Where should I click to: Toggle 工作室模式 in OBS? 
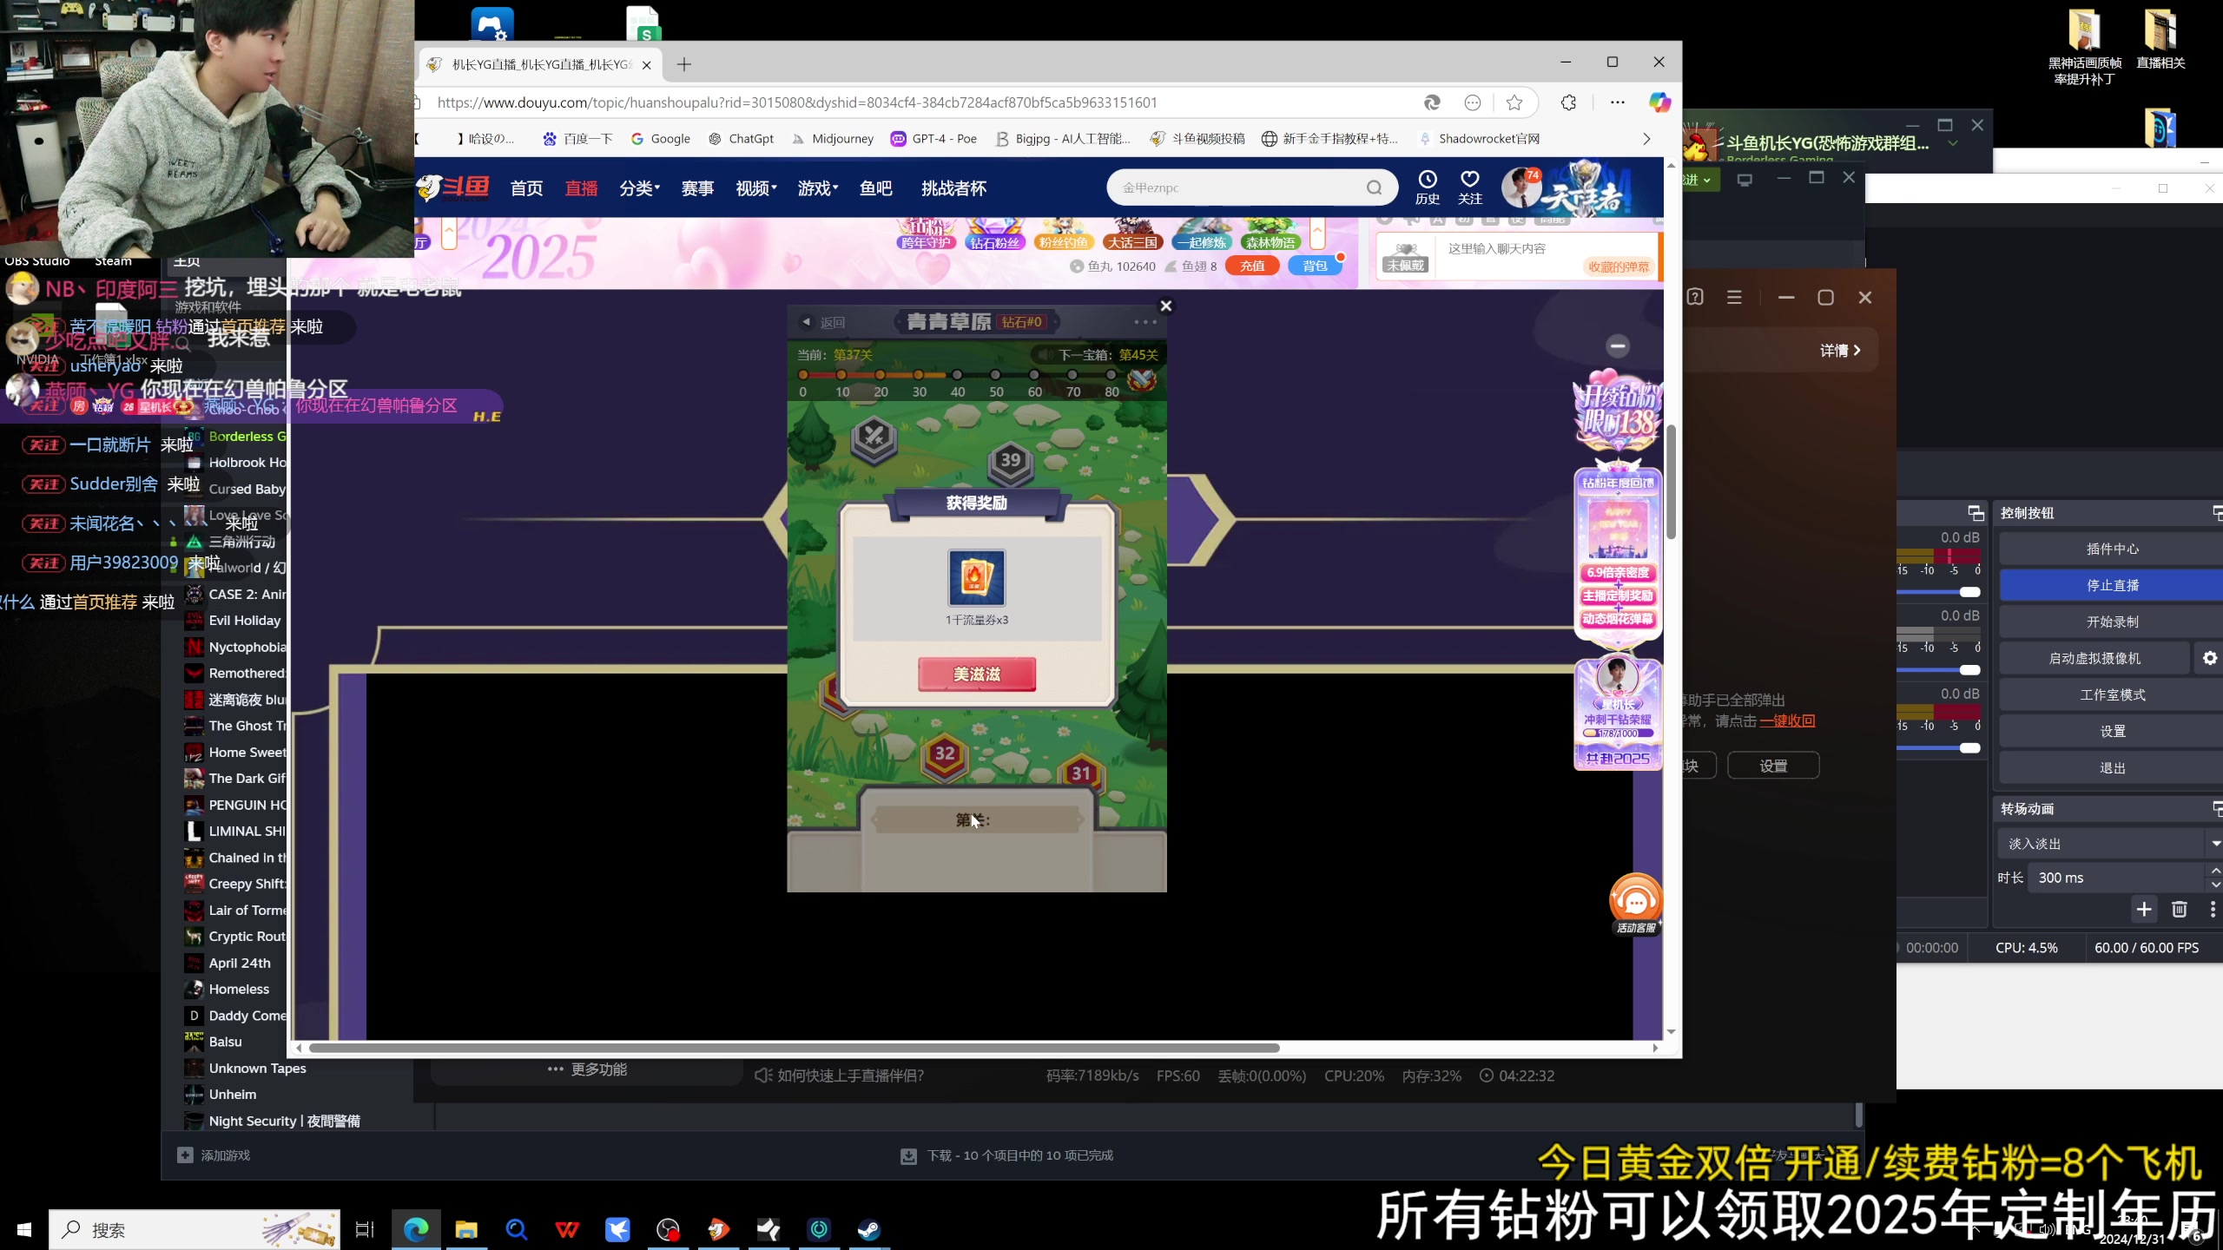point(2112,694)
